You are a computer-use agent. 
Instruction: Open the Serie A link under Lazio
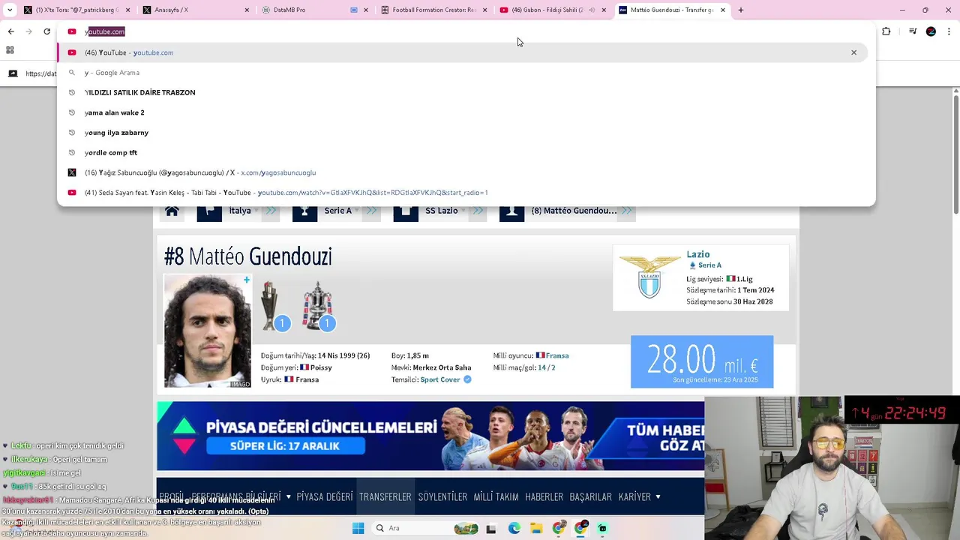[x=709, y=265]
